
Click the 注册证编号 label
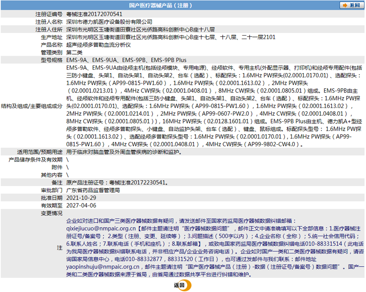(x=49, y=14)
